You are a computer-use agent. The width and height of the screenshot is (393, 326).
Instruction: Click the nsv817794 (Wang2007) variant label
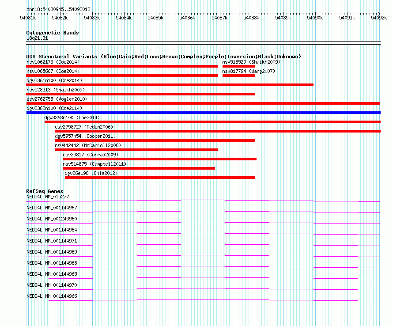coord(249,71)
